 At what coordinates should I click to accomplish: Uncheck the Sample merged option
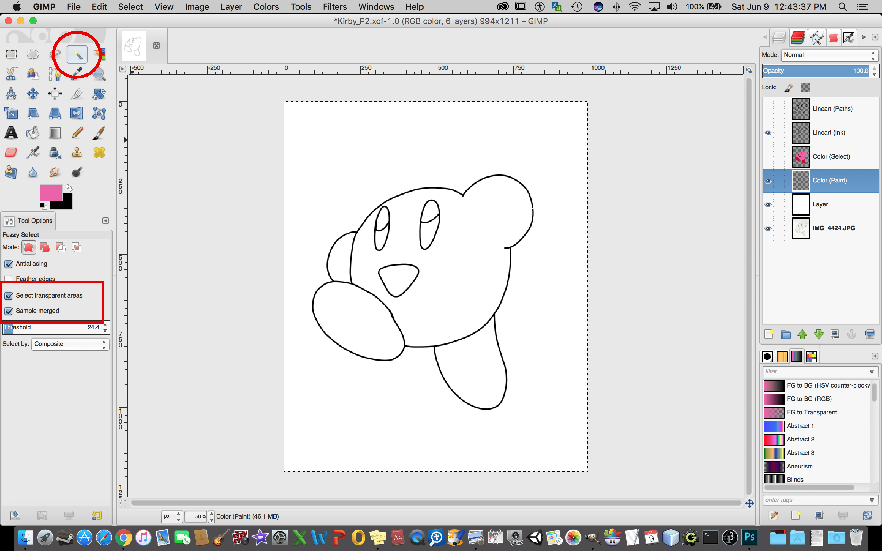(x=9, y=311)
